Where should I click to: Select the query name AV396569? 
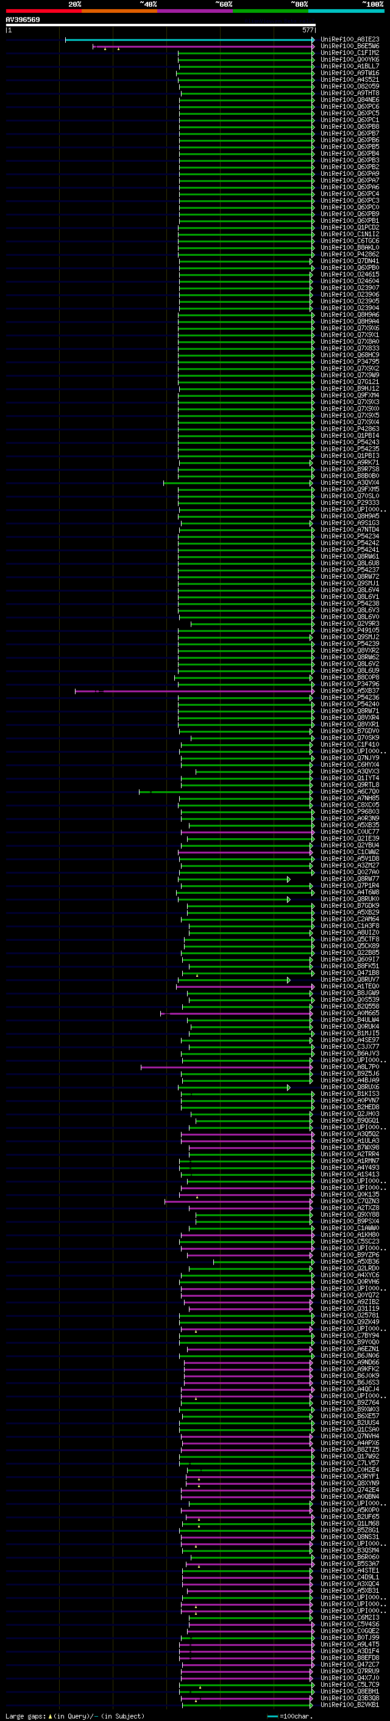[x=23, y=20]
